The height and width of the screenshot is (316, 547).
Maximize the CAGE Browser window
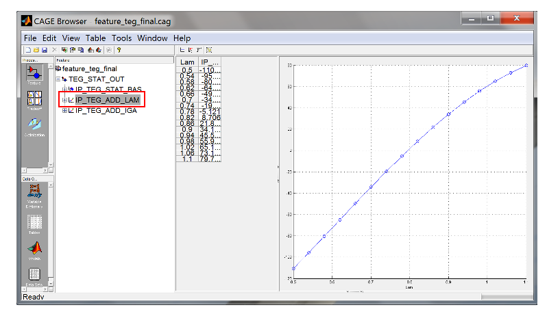coord(491,18)
